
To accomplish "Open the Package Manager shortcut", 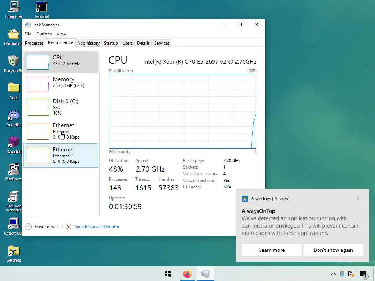I will point(14,201).
